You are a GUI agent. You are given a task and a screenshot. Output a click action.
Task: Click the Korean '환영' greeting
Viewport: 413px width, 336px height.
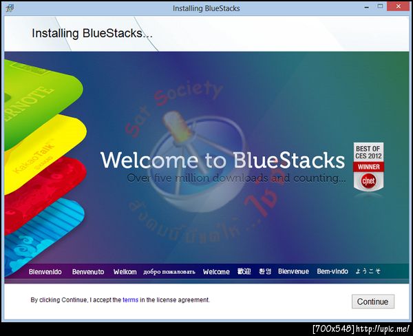(x=265, y=271)
